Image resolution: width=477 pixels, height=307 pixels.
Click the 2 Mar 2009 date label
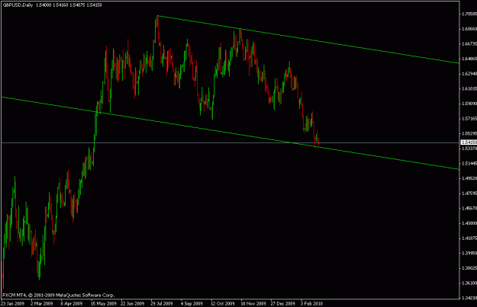pos(42,303)
